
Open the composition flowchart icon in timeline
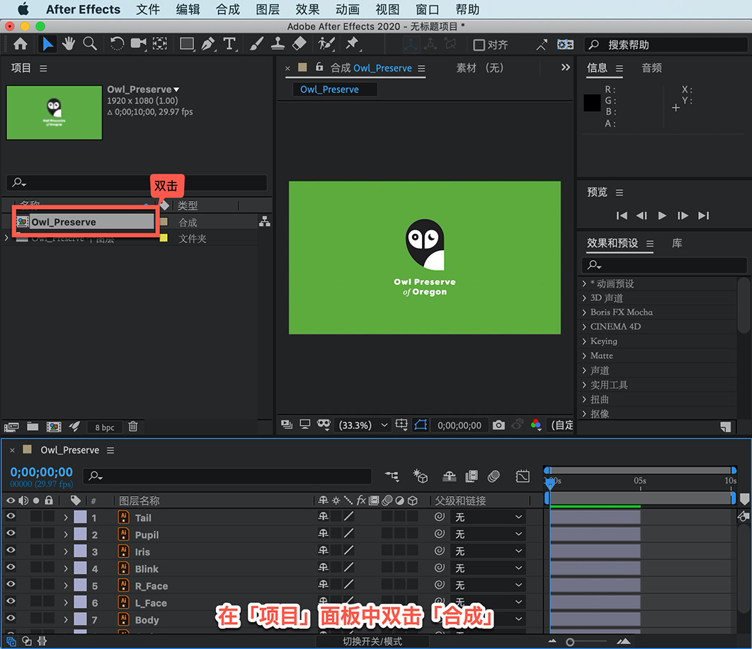click(x=392, y=475)
